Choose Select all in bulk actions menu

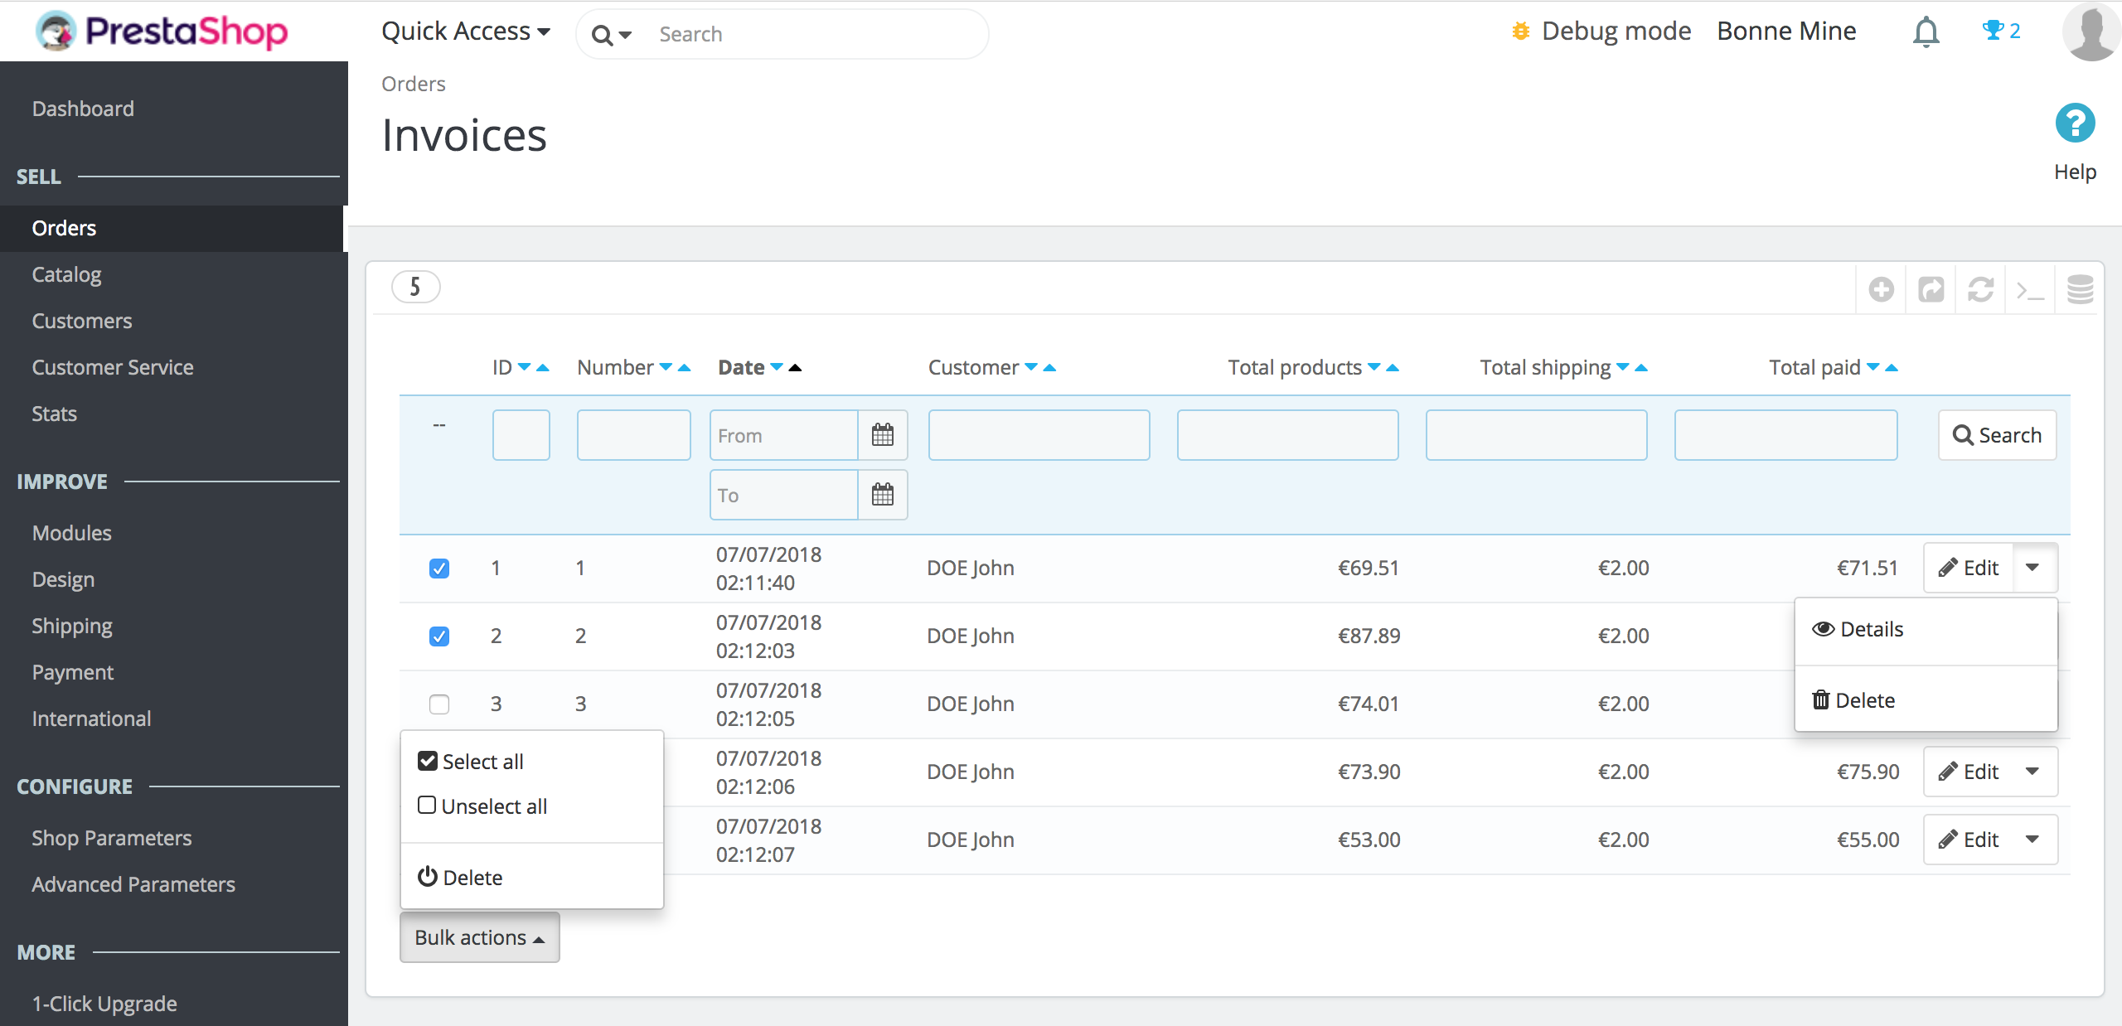pos(482,762)
